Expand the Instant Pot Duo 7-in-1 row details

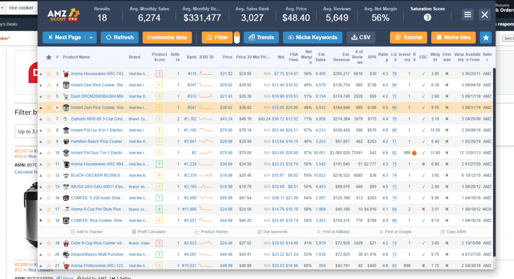coord(41,153)
